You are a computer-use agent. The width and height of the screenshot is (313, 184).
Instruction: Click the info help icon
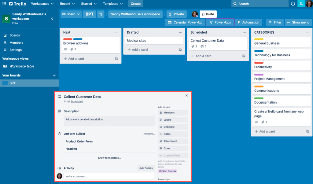293,4
